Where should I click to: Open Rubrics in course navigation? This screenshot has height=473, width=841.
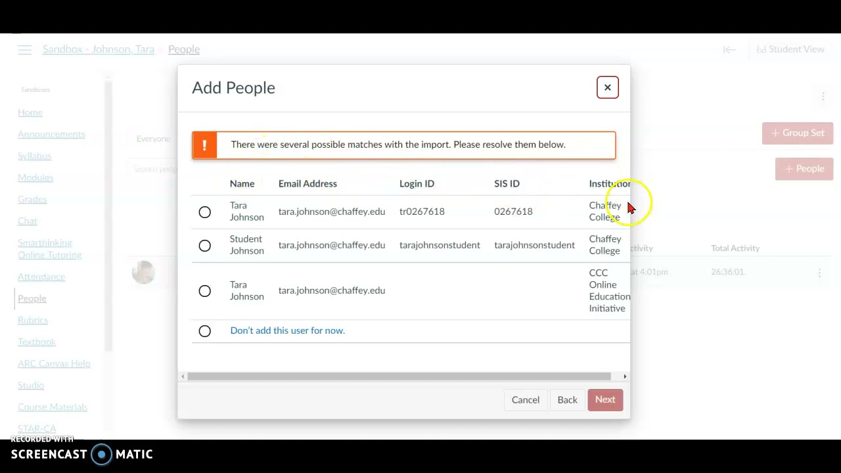pyautogui.click(x=33, y=320)
